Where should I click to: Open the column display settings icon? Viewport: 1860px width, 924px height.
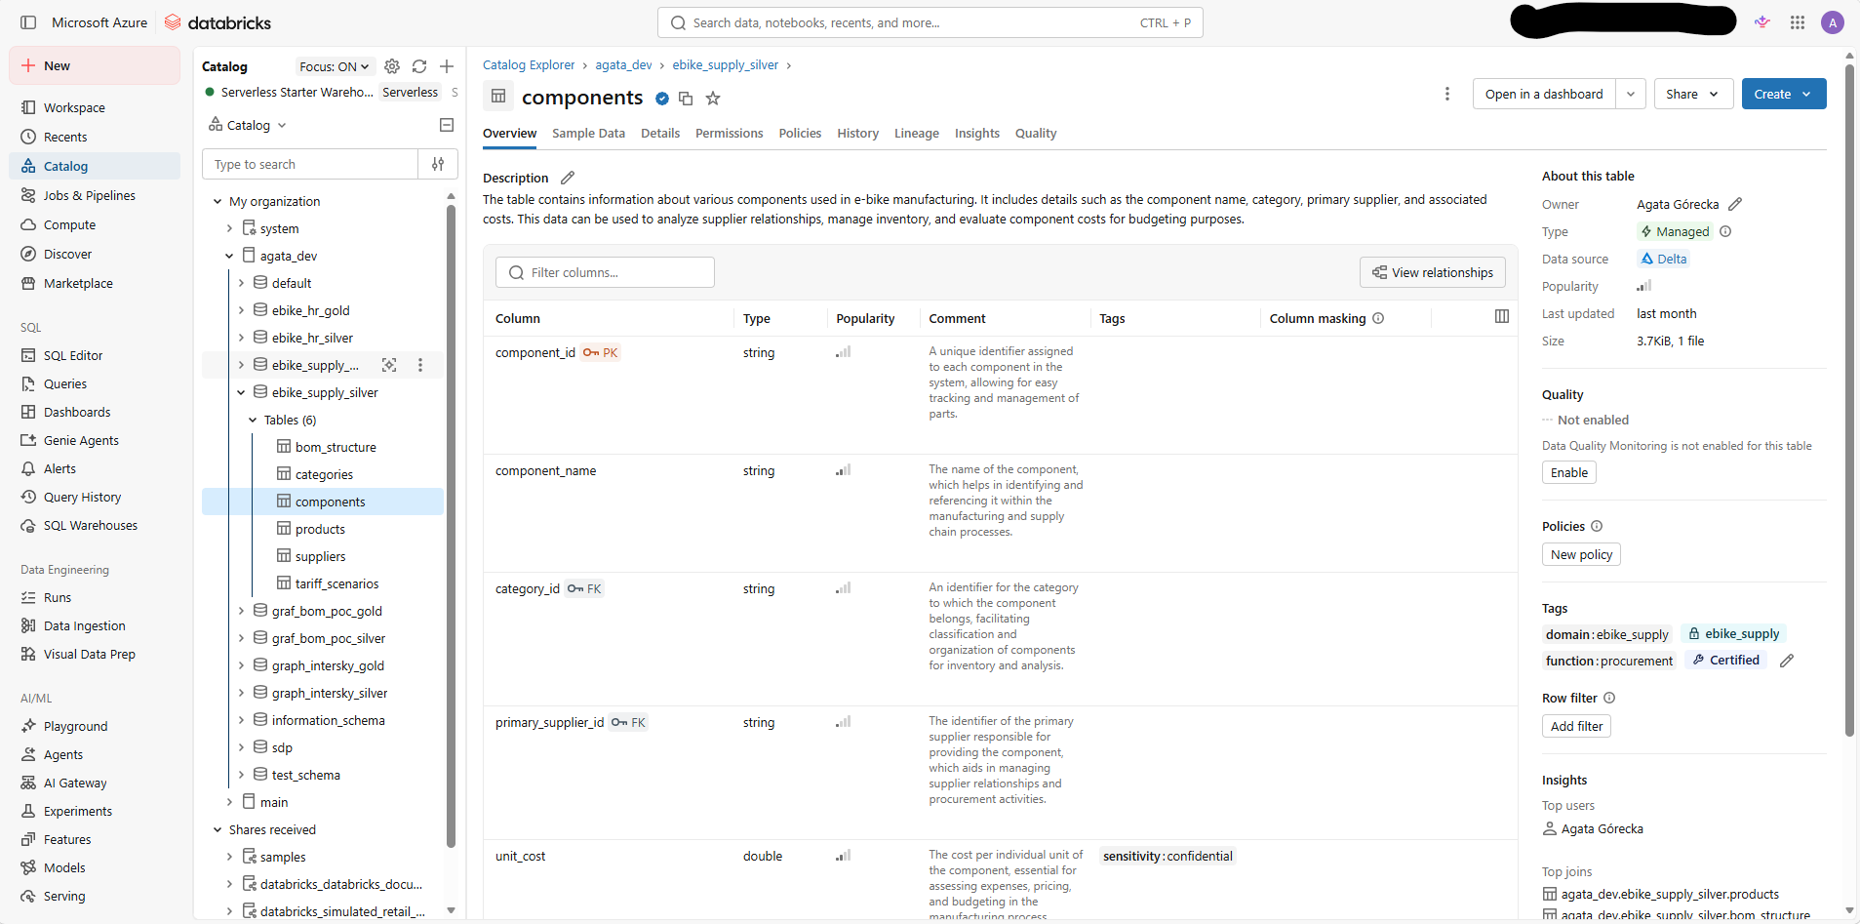tap(1502, 316)
